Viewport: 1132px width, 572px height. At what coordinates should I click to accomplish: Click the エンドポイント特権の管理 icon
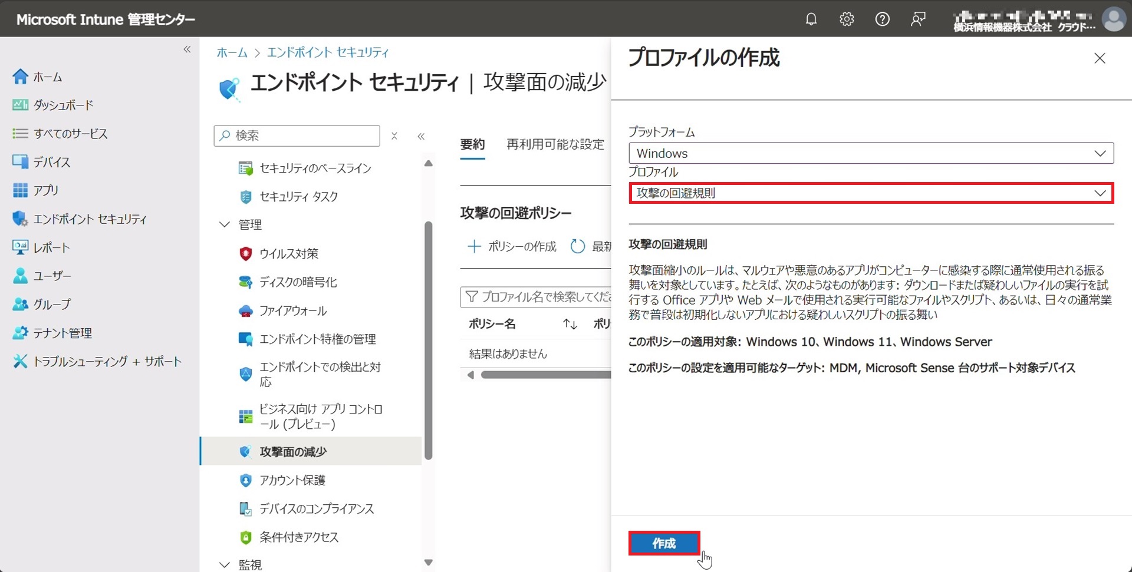[245, 339]
